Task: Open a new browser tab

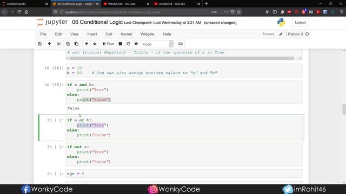Action: click(x=207, y=4)
